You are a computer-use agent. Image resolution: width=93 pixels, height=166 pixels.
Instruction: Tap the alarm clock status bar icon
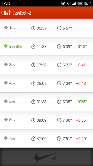(x=63, y=3)
